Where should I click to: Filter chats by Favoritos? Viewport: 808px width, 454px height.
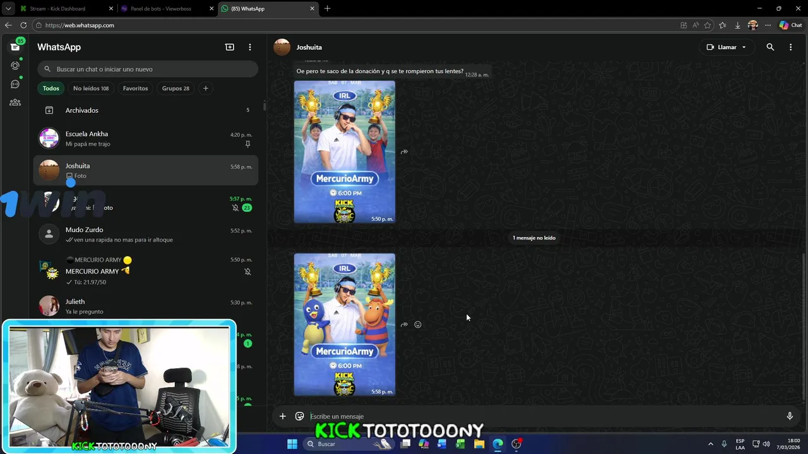(x=135, y=88)
